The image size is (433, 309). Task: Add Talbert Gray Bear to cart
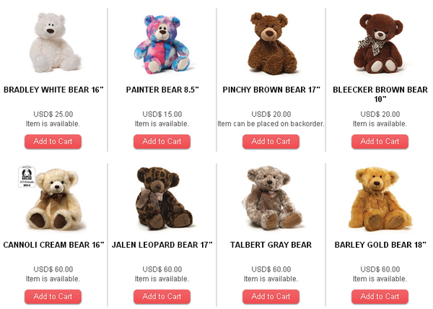click(271, 297)
